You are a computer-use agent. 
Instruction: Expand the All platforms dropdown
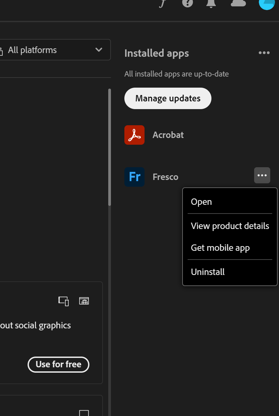point(98,50)
